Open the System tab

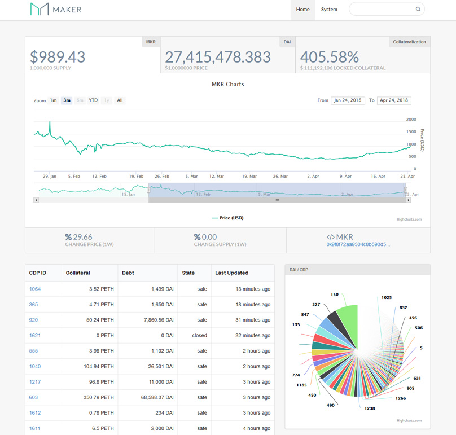click(x=329, y=10)
